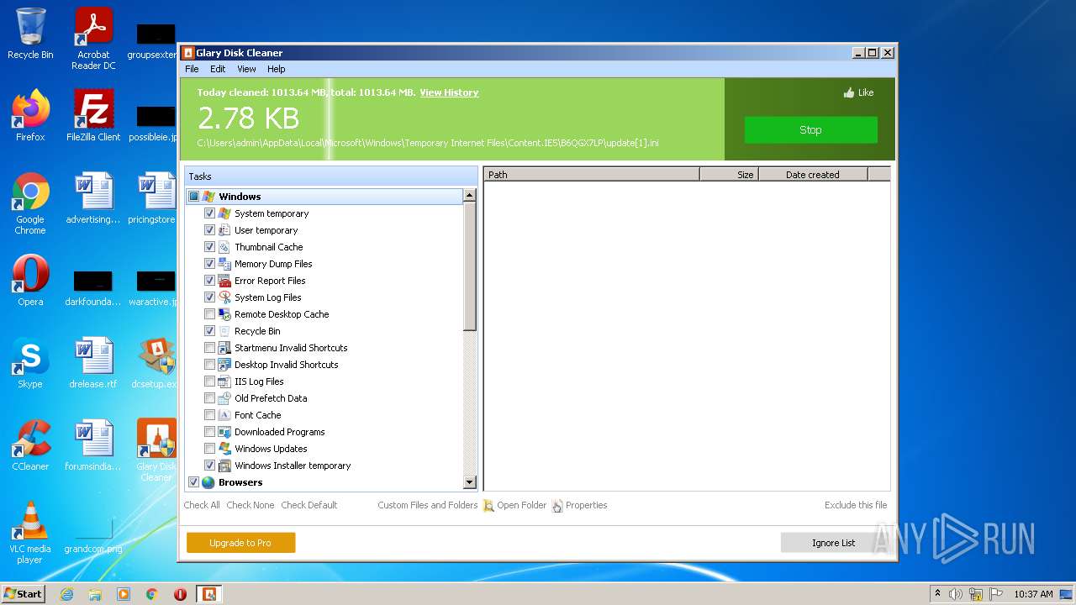Open the Help menu

point(277,69)
